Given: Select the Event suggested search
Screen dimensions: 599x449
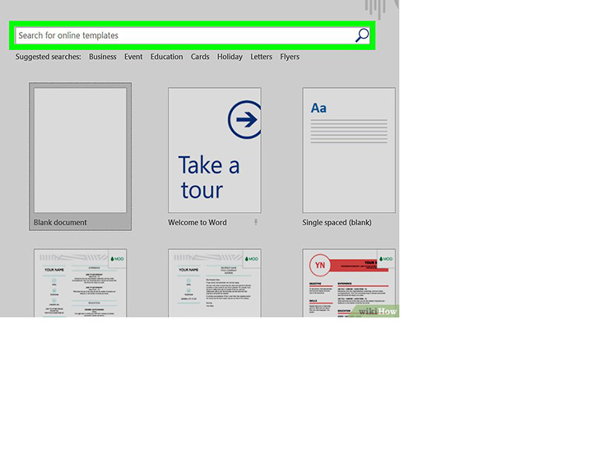Looking at the screenshot, I should 133,57.
